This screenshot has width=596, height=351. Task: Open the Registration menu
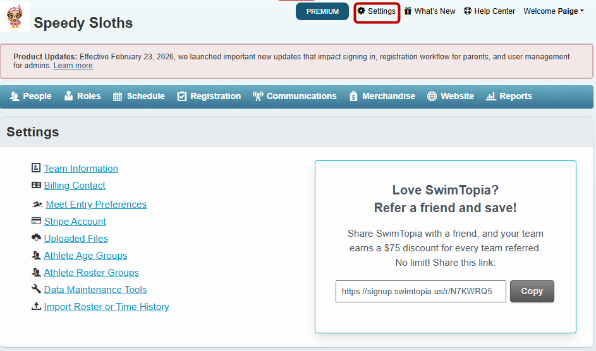click(x=209, y=97)
